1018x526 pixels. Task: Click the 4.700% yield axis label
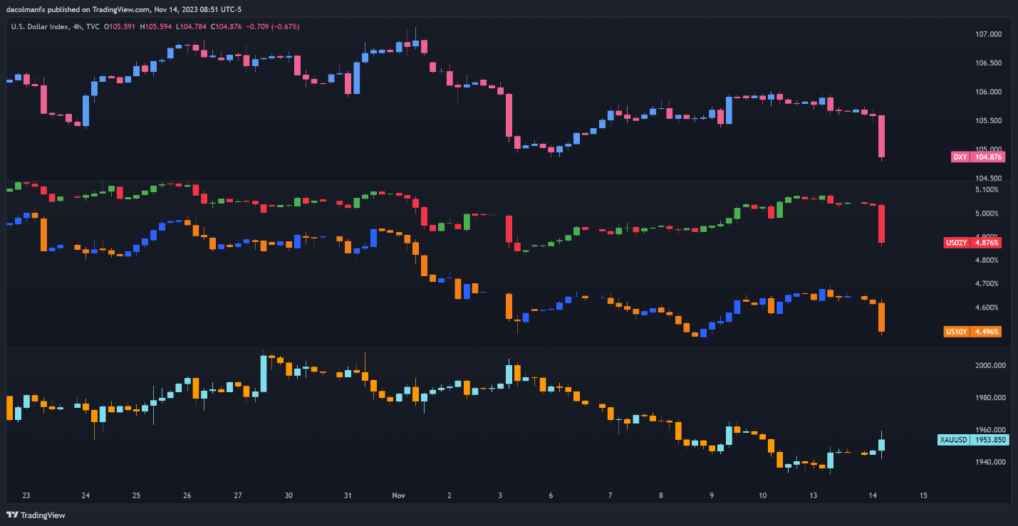(x=987, y=284)
